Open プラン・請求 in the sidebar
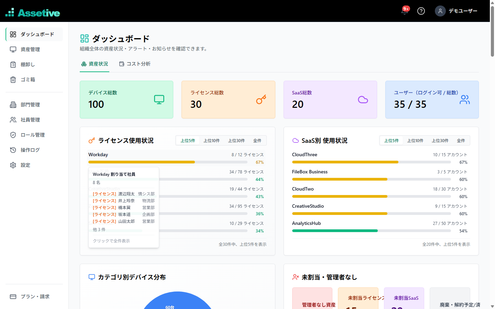 point(34,297)
